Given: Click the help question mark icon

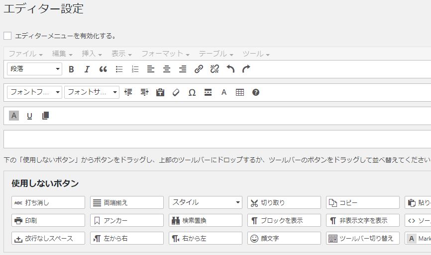Looking at the screenshot, I should pos(256,92).
